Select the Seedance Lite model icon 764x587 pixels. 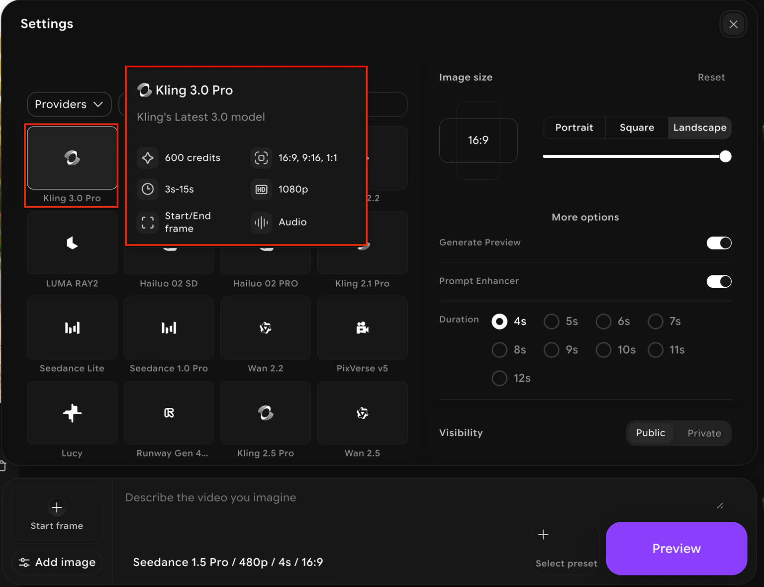pos(72,328)
